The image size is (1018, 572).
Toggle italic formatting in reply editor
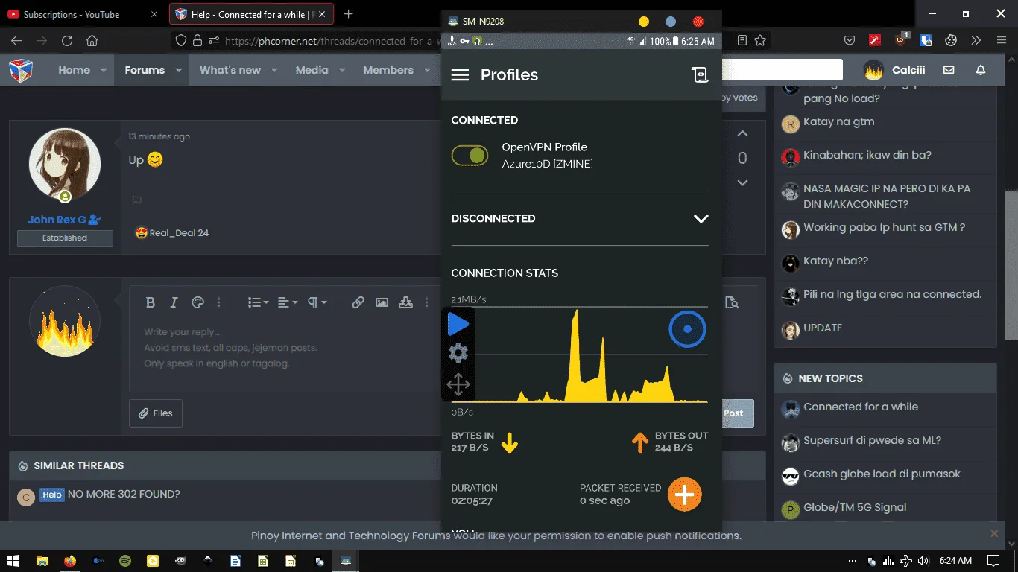coord(174,302)
